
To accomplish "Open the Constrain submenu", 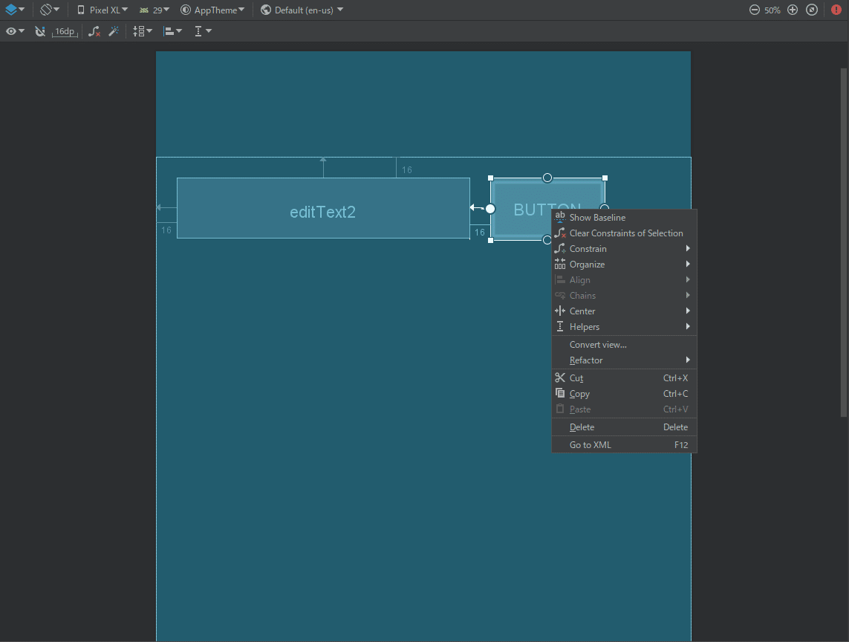I will coord(624,249).
